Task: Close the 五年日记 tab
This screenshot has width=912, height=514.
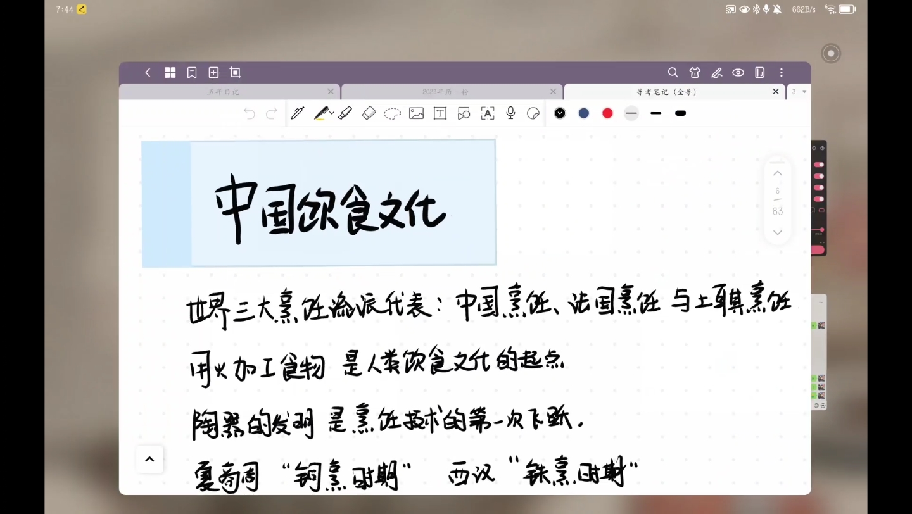Action: tap(331, 92)
